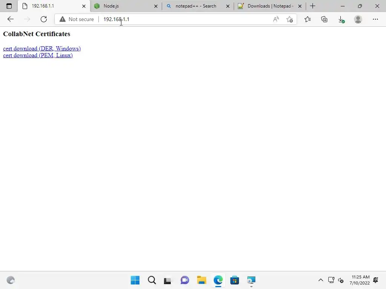Go back to the previous page

pos(10,19)
